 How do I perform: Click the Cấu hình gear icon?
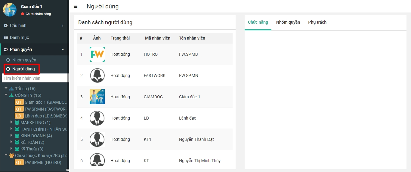[6, 25]
